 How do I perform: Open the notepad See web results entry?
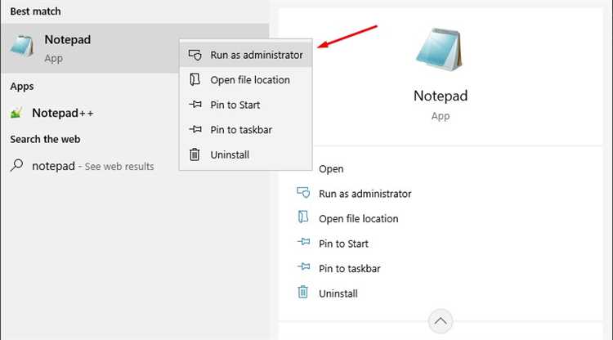pos(93,166)
